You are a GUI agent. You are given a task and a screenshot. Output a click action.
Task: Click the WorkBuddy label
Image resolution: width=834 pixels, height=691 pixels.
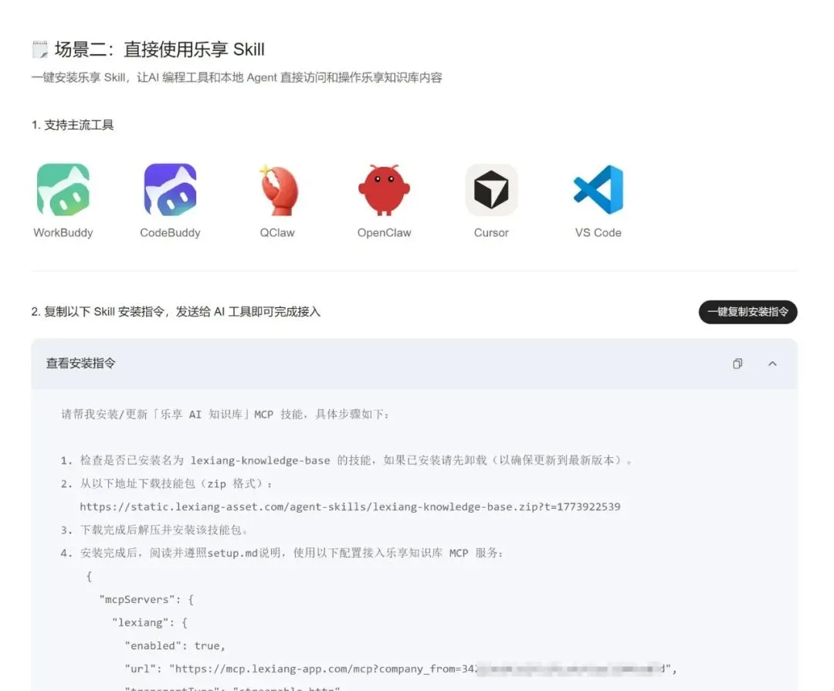(x=63, y=232)
